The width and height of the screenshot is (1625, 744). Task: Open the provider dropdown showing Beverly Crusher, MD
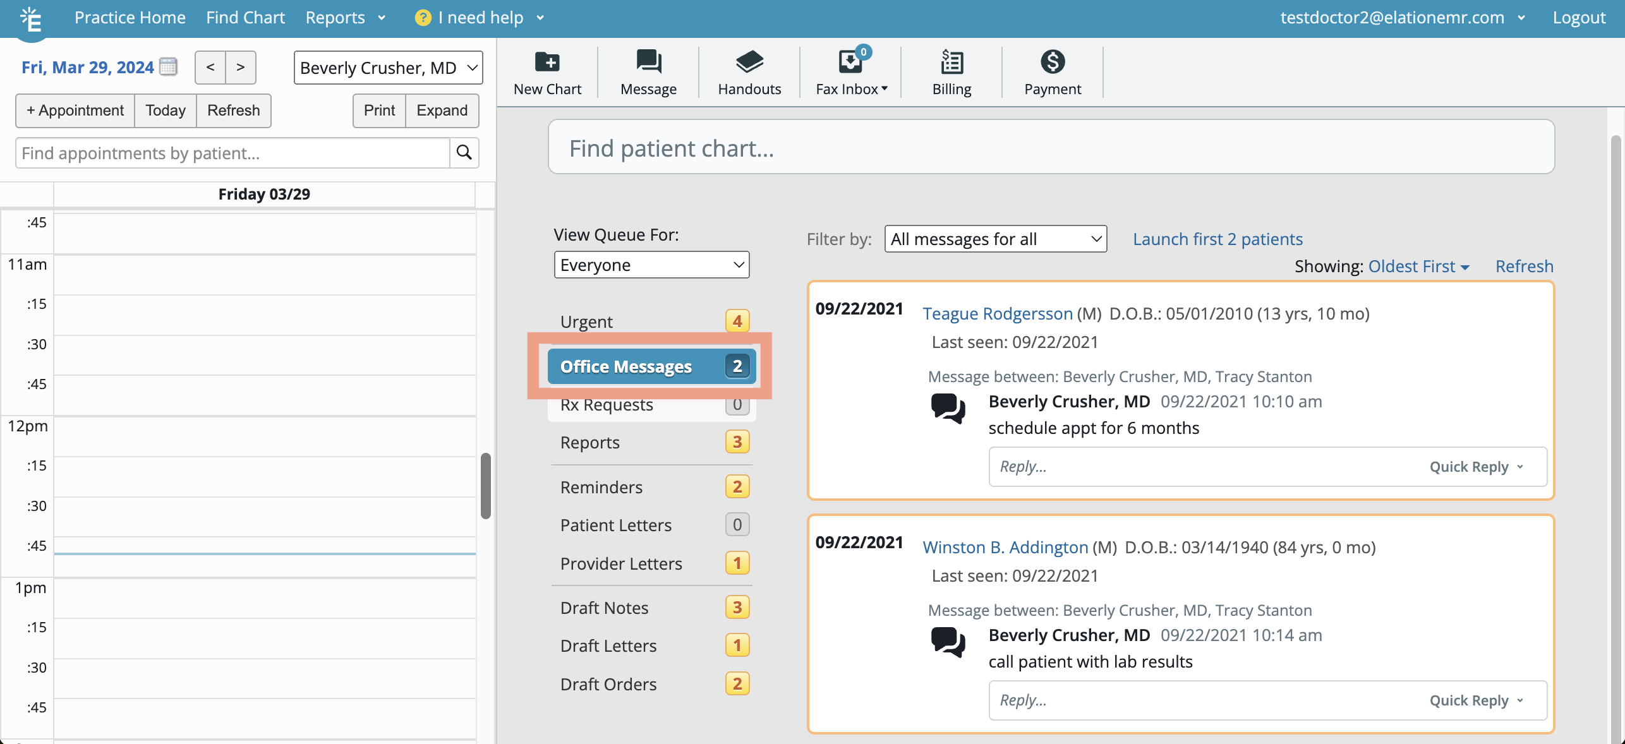[387, 68]
